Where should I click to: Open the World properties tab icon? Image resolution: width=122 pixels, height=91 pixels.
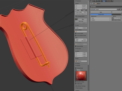pos(99,1)
